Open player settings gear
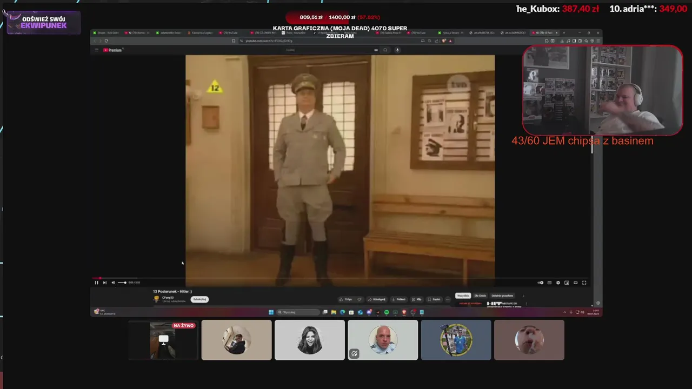 point(558,283)
